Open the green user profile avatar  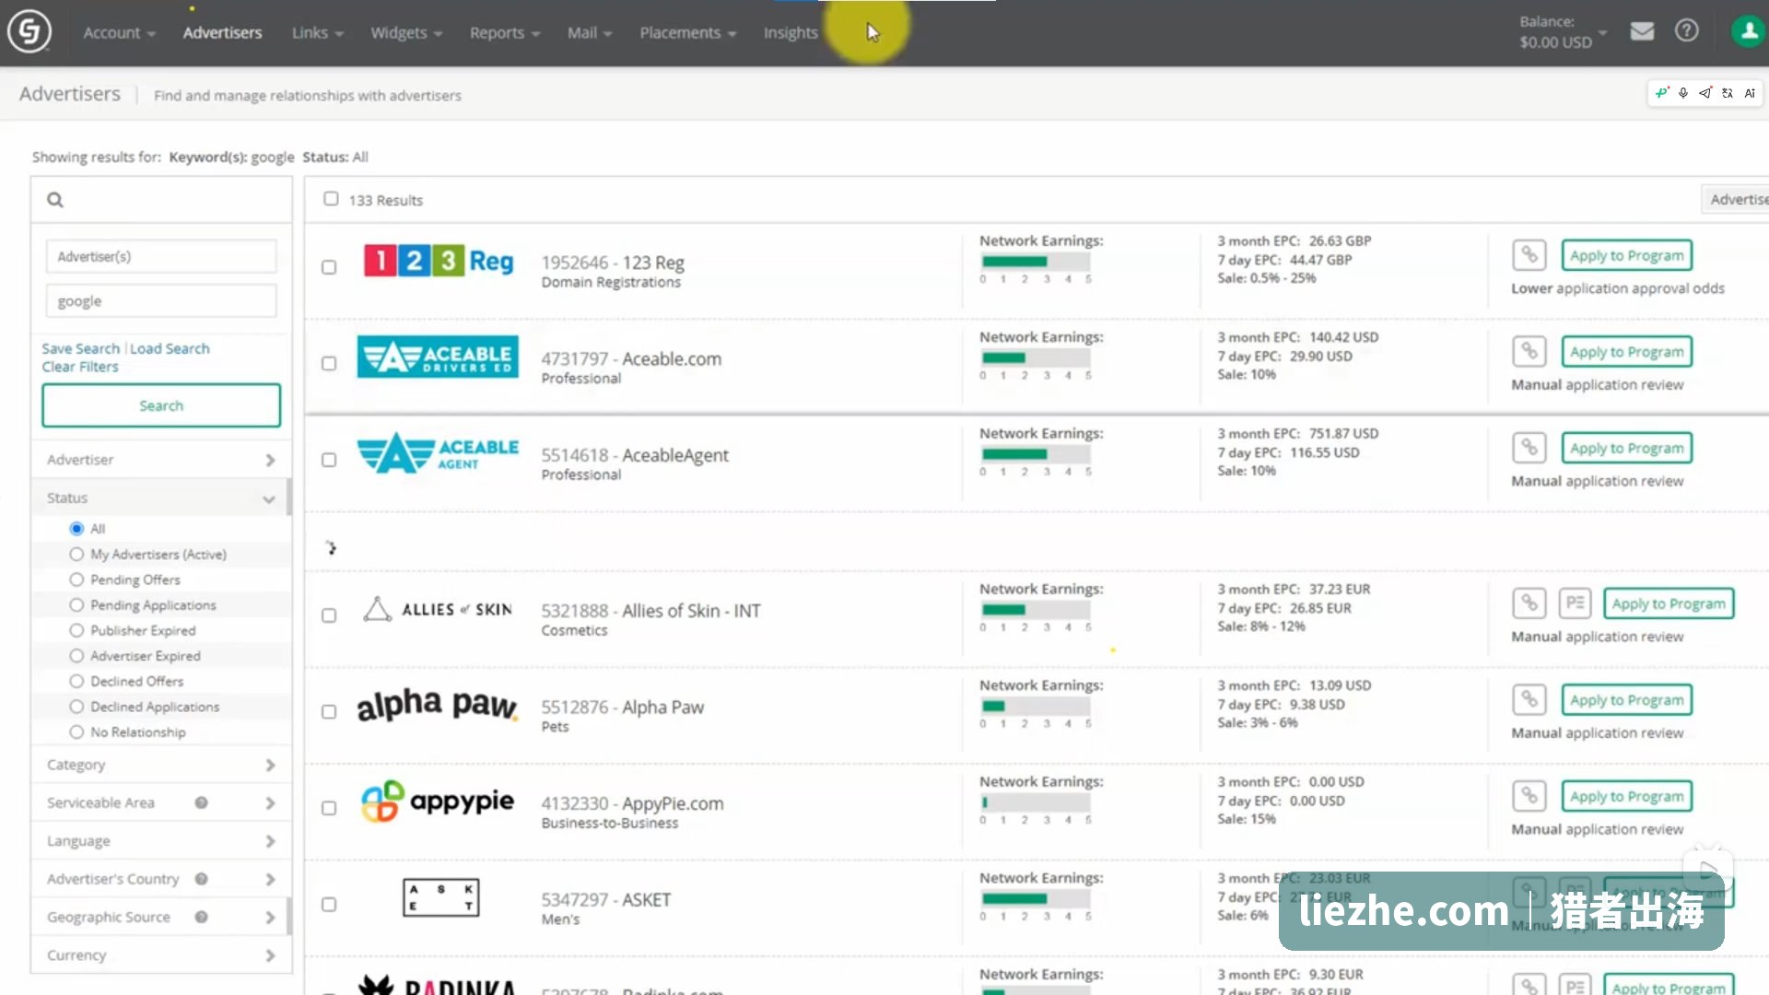[1748, 31]
